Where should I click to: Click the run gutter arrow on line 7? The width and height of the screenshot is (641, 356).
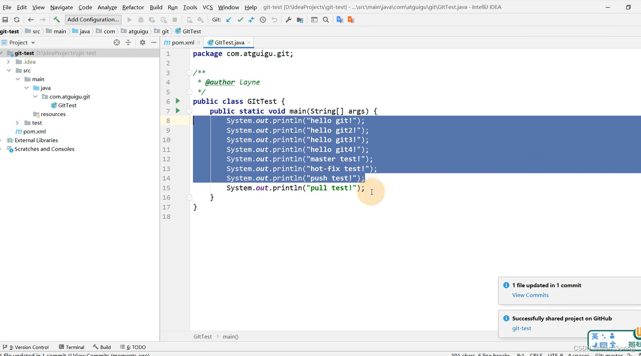click(178, 111)
